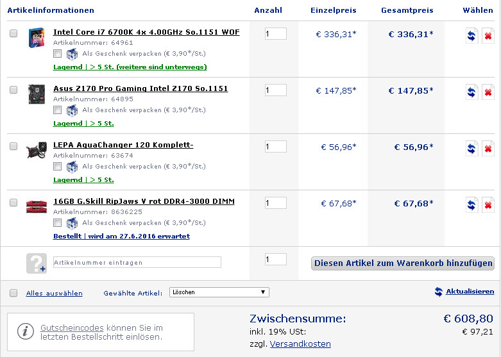Select the Asus Z170 Pro Gaming row checkbox

[13, 90]
